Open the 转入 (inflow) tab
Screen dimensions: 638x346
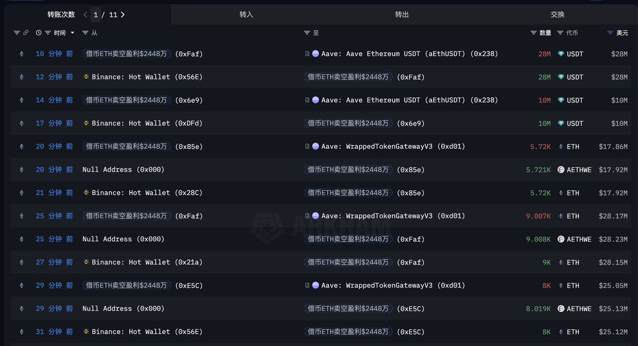pos(246,14)
